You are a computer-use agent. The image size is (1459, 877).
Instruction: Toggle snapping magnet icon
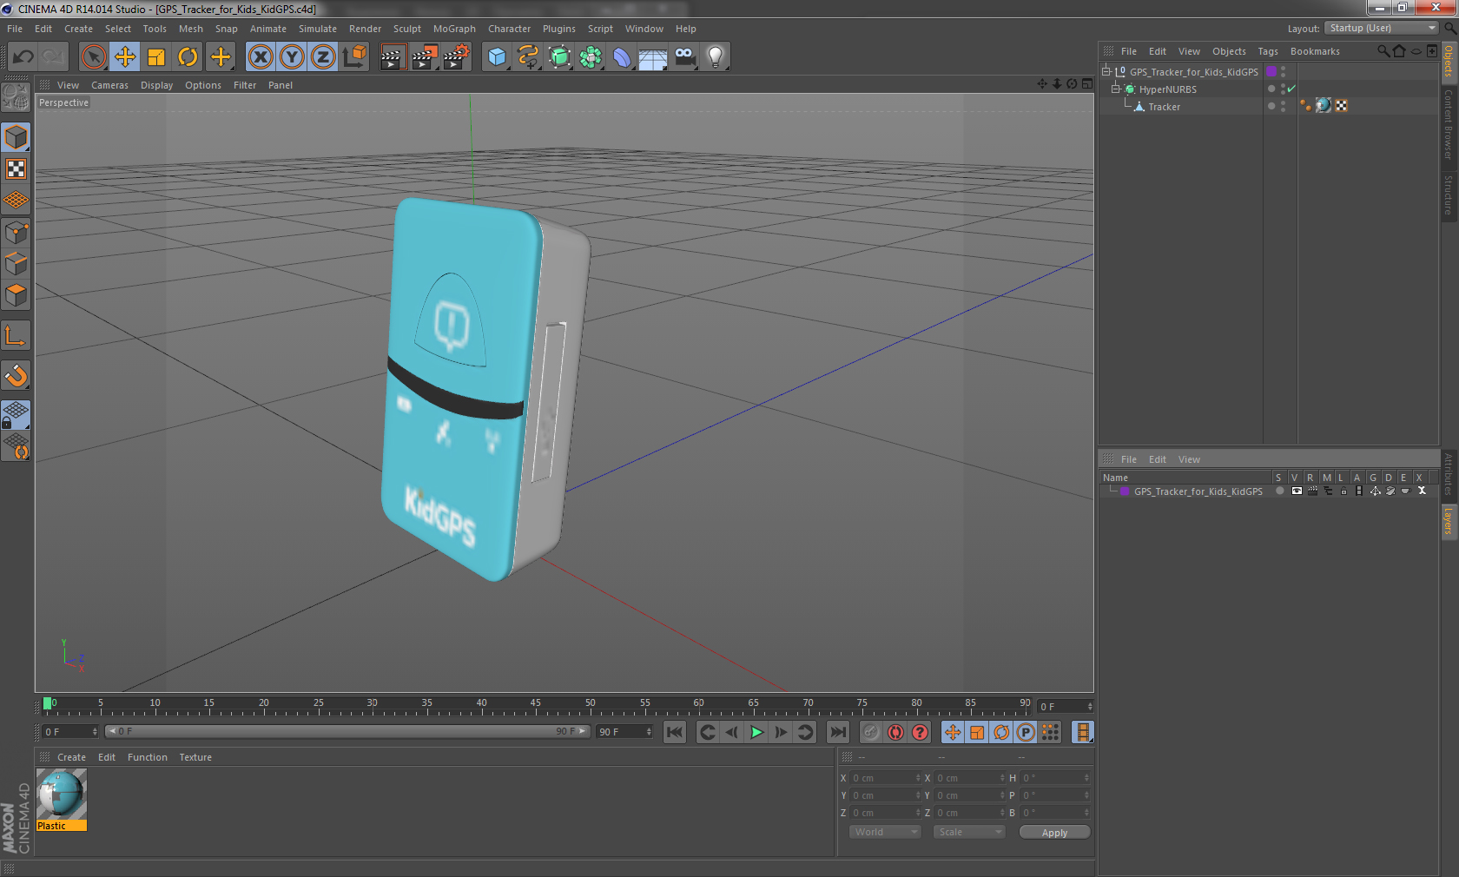[x=17, y=376]
